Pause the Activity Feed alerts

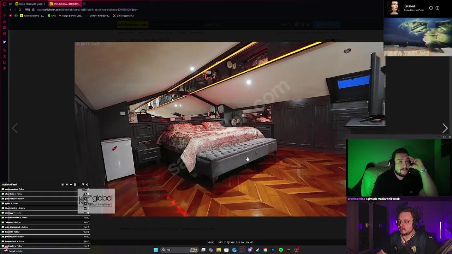pos(63,185)
